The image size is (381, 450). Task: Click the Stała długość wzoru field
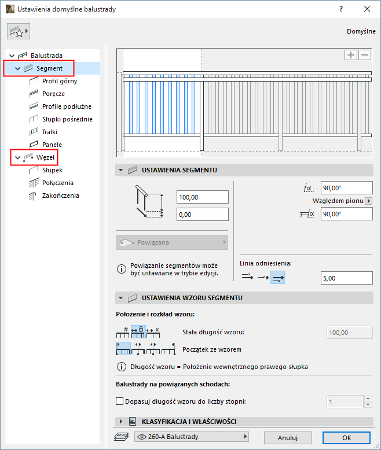tap(349, 333)
